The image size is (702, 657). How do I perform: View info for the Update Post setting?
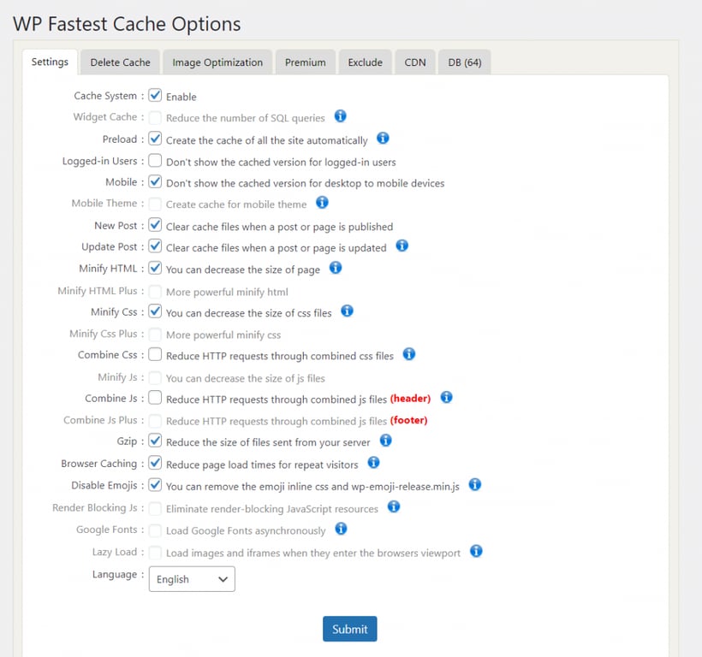402,246
